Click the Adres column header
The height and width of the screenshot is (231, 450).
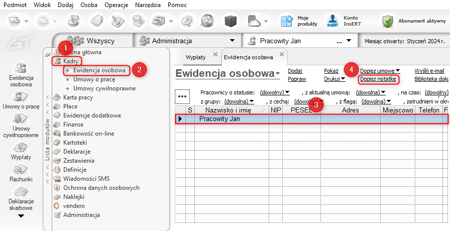(x=351, y=110)
